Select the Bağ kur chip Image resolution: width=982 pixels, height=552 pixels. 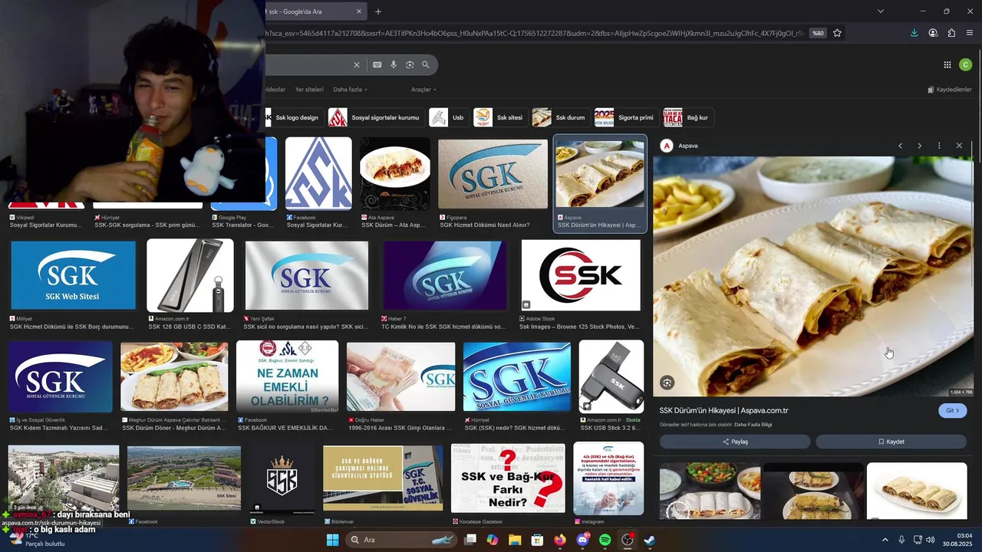tap(689, 117)
